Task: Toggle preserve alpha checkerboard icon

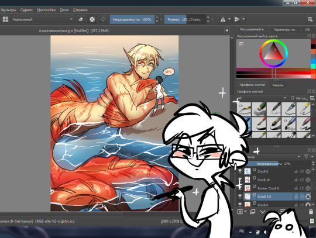Action: click(92, 19)
